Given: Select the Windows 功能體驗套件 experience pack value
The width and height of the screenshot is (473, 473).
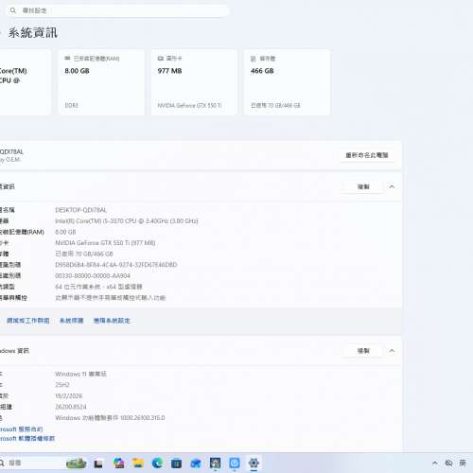Looking at the screenshot, I should pos(110,418).
